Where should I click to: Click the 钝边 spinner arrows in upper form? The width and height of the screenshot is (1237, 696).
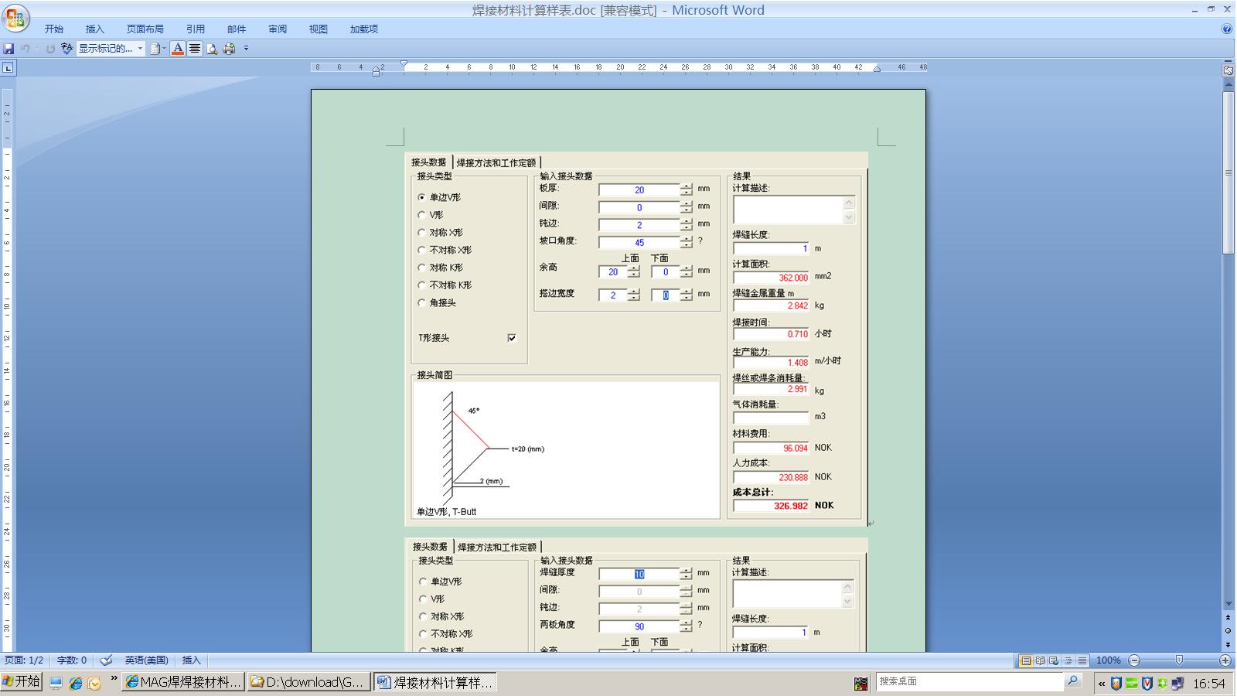tap(687, 224)
